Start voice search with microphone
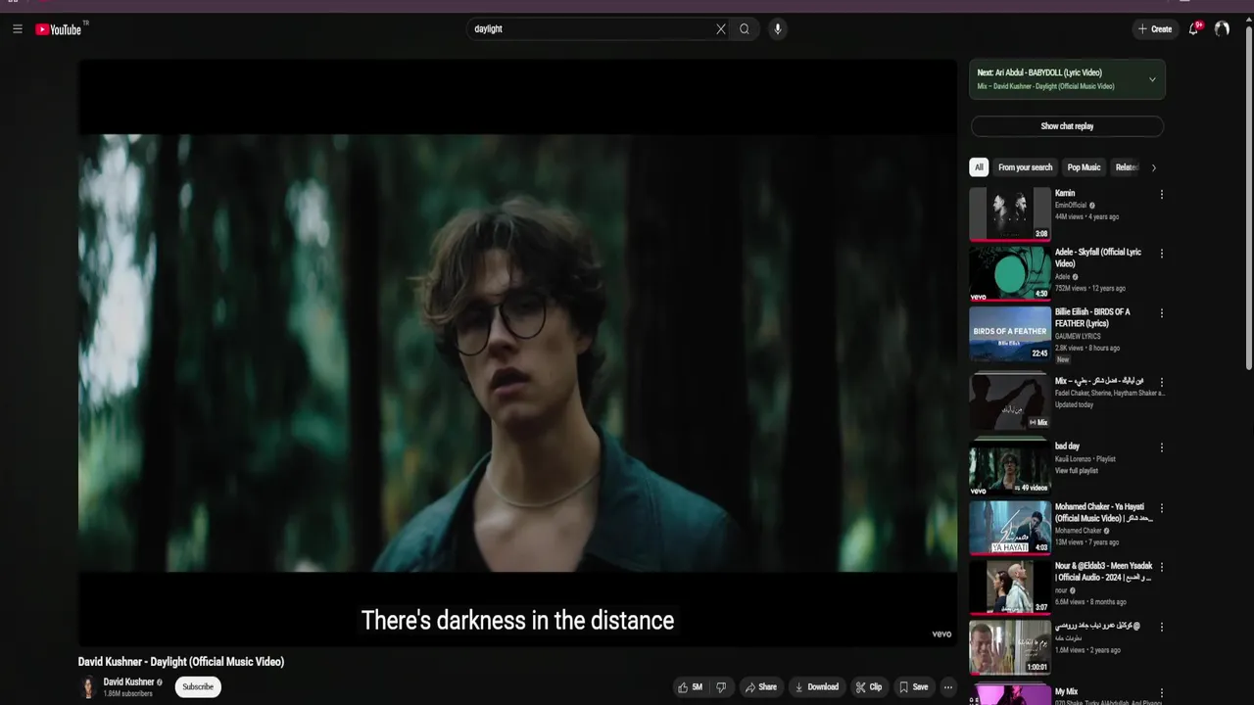This screenshot has width=1254, height=705. 778,29
